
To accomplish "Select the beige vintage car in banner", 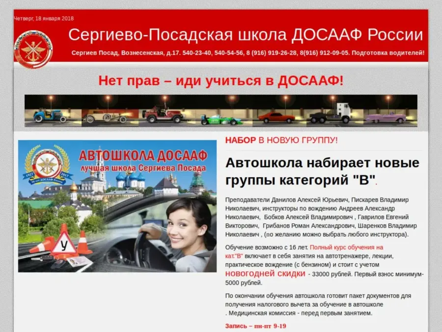I will (105, 117).
